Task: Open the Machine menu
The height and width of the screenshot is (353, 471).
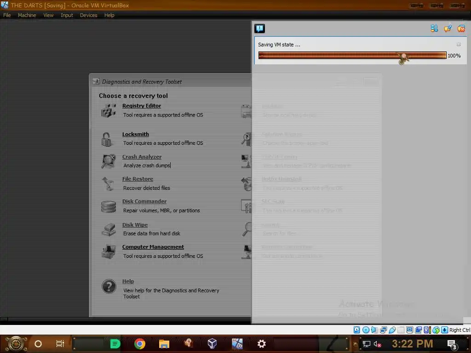Action: coord(27,15)
